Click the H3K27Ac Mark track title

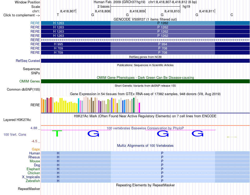[145, 116]
